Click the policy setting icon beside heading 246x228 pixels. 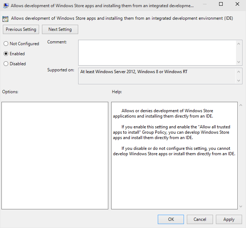[x=5, y=19]
